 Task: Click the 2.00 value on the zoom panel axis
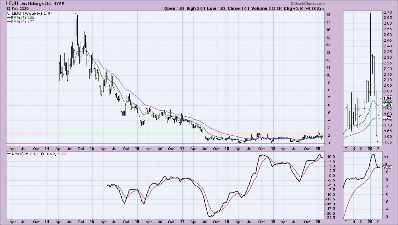tap(387, 91)
